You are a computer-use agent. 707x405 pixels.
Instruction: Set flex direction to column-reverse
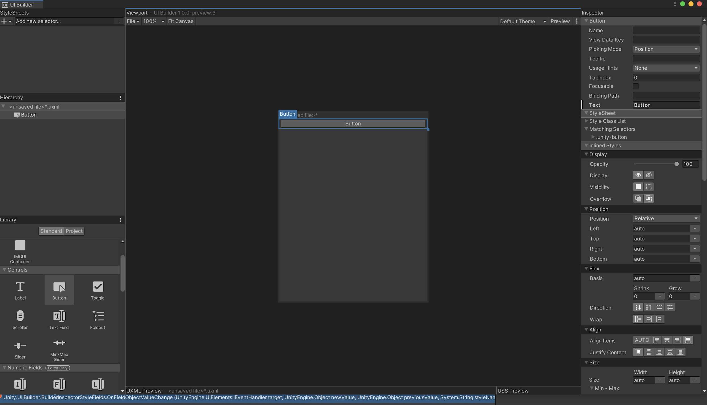point(649,307)
